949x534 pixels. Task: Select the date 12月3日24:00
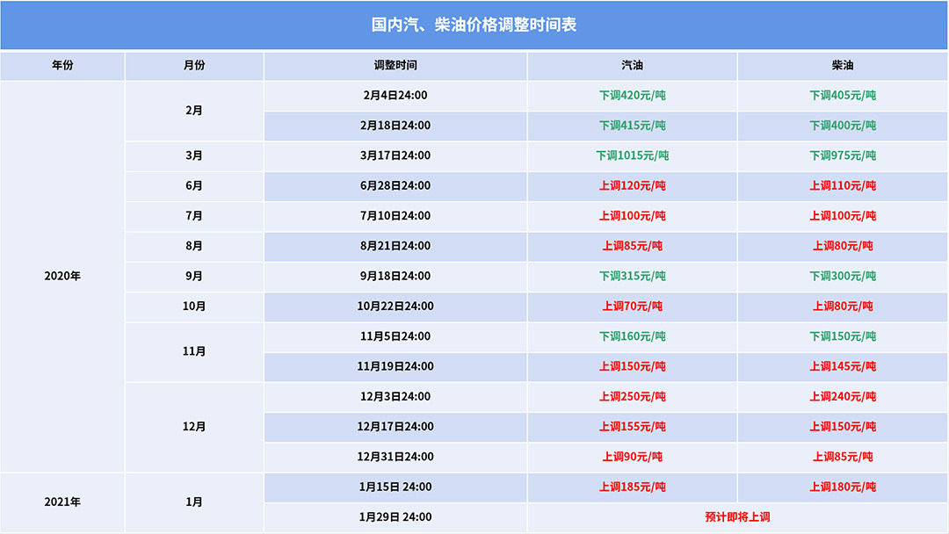(395, 397)
